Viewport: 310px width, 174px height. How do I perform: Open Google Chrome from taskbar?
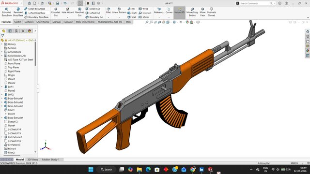click(x=193, y=170)
